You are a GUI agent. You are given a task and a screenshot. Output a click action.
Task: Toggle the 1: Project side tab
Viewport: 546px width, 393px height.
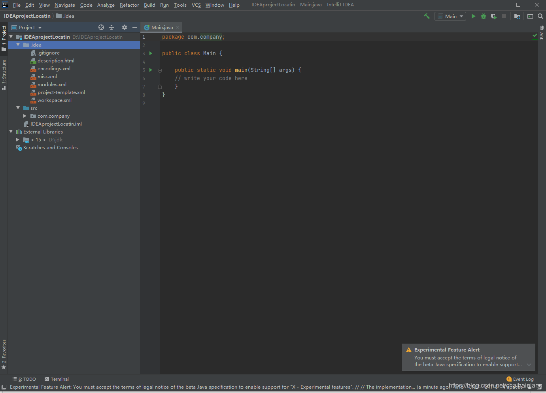point(4,39)
